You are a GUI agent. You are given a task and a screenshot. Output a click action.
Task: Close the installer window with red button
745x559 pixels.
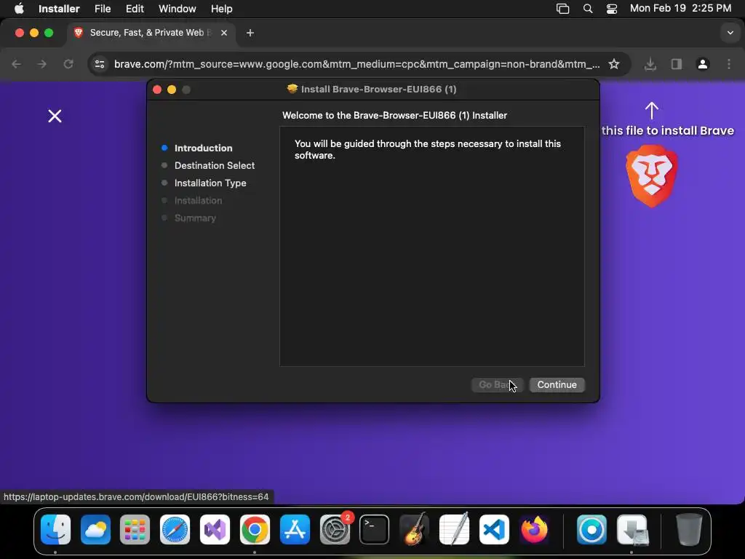[157, 90]
